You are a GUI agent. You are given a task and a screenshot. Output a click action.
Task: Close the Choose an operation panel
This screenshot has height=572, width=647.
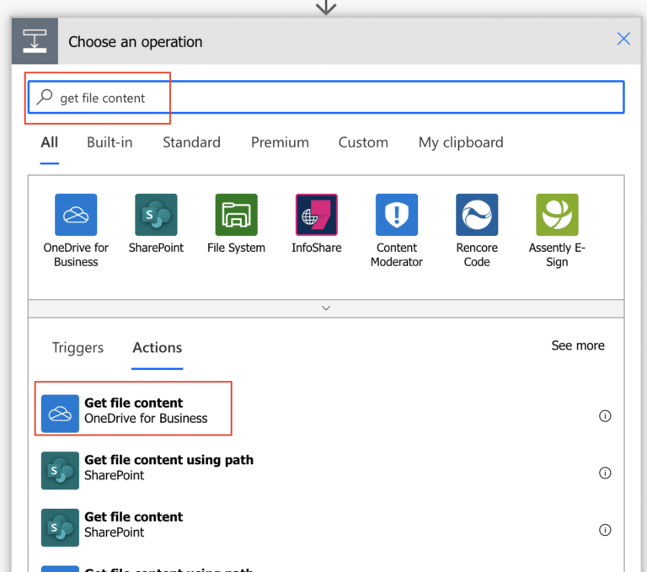(623, 39)
